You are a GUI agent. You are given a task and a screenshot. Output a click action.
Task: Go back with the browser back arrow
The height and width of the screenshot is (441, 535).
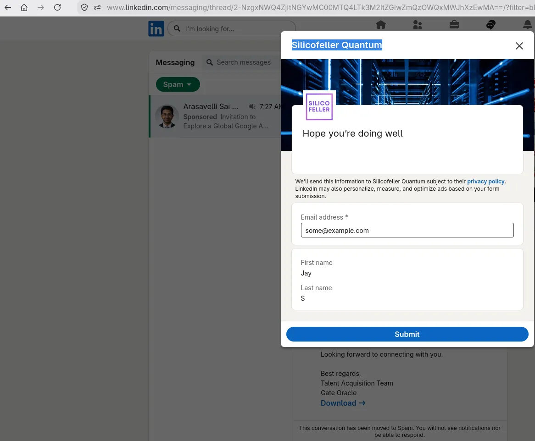[7, 7]
